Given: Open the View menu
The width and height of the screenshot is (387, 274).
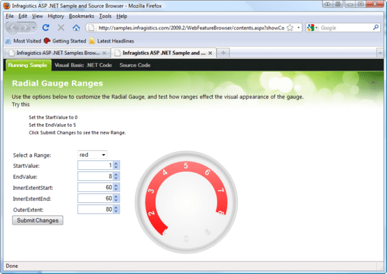Looking at the screenshot, I should click(37, 16).
